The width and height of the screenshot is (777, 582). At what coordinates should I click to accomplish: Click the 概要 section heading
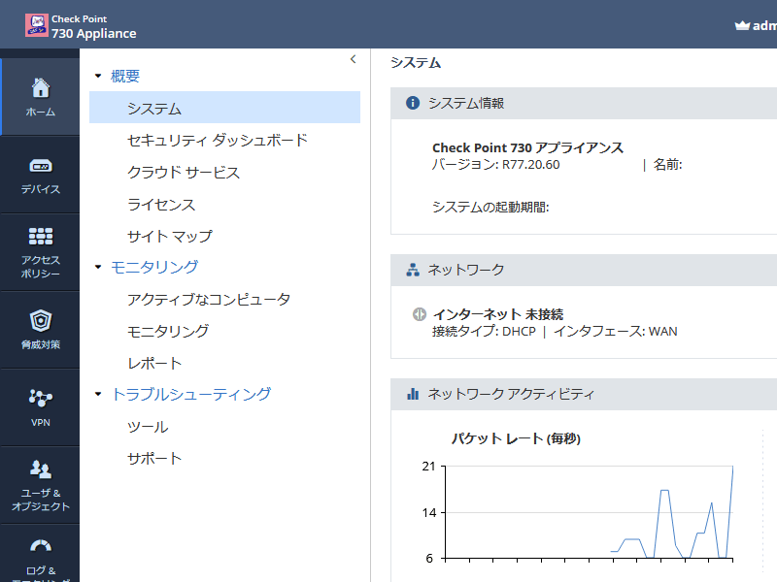tap(125, 76)
